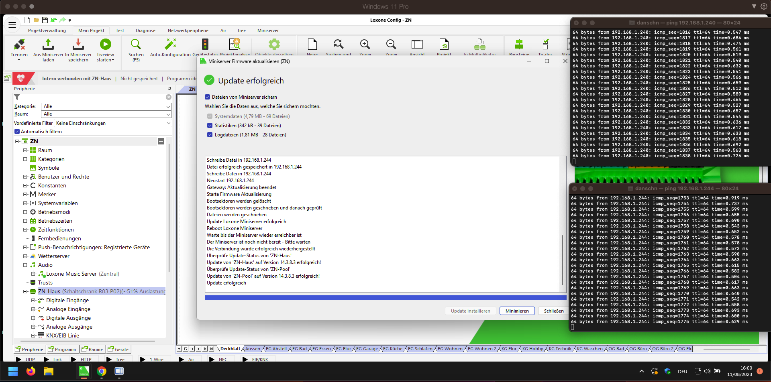Click the In Miniserver speichern download icon
771x382 pixels.
[x=78, y=44]
